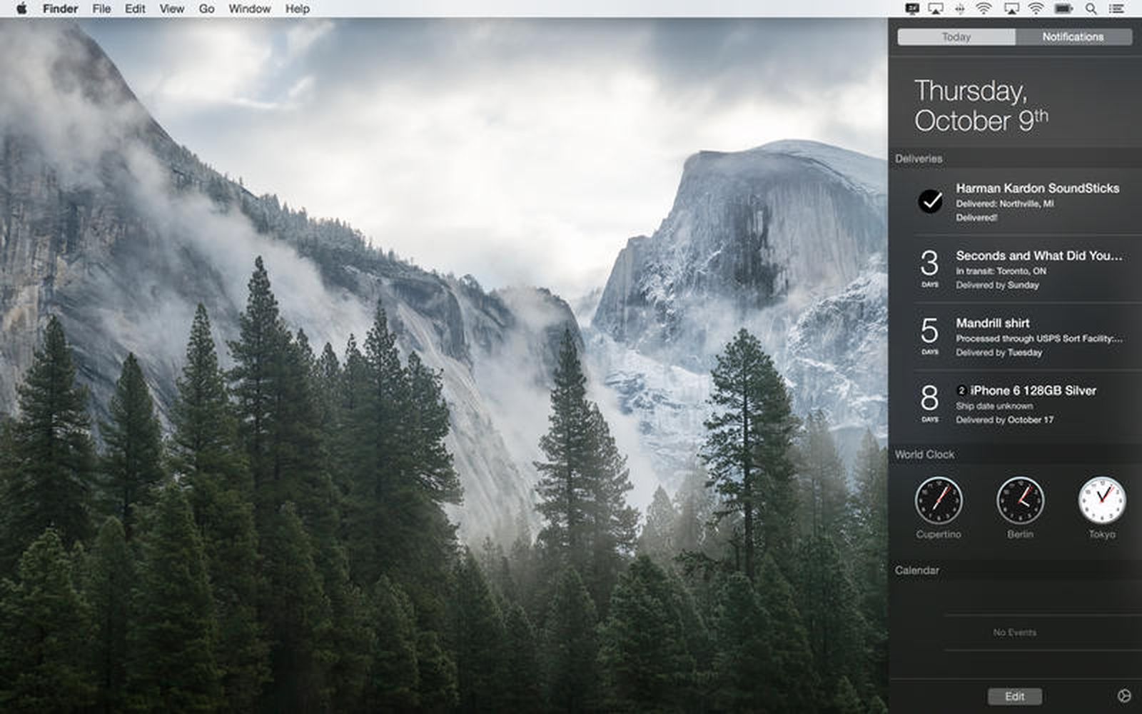The image size is (1142, 714).
Task: Click the AirPlay icon in the menu bar
Action: pos(936,9)
